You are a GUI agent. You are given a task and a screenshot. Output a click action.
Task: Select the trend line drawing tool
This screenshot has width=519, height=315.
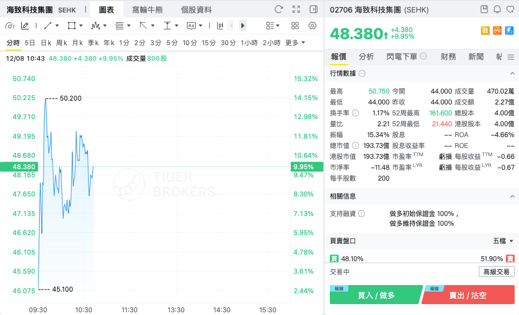coord(48,26)
